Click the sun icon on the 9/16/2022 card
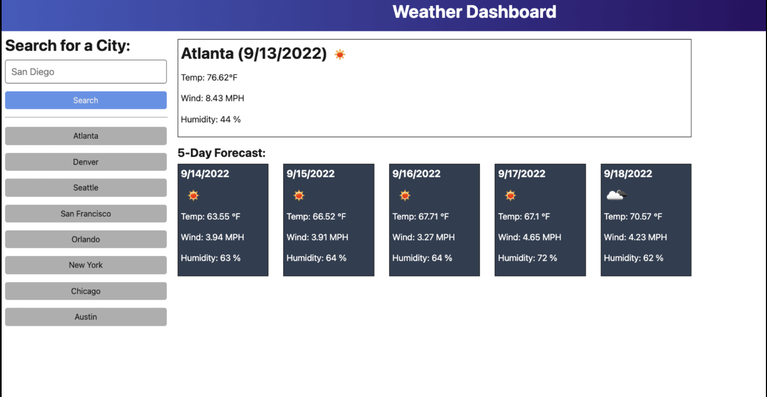767x397 pixels. click(x=404, y=195)
